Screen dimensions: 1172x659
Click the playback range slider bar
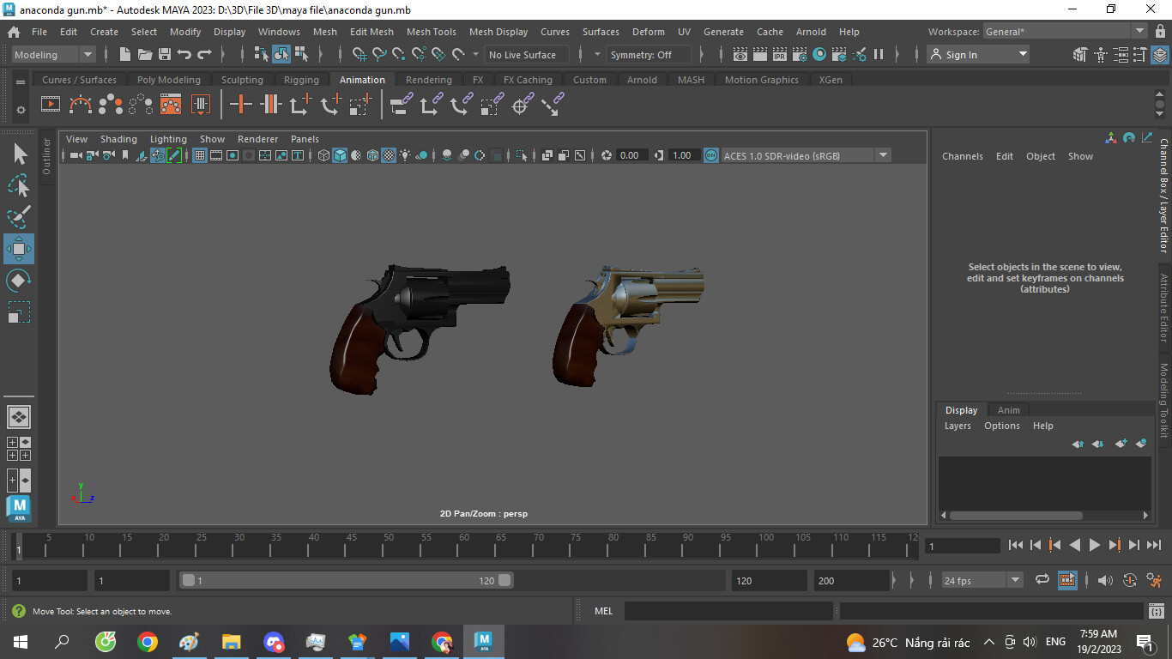(343, 581)
